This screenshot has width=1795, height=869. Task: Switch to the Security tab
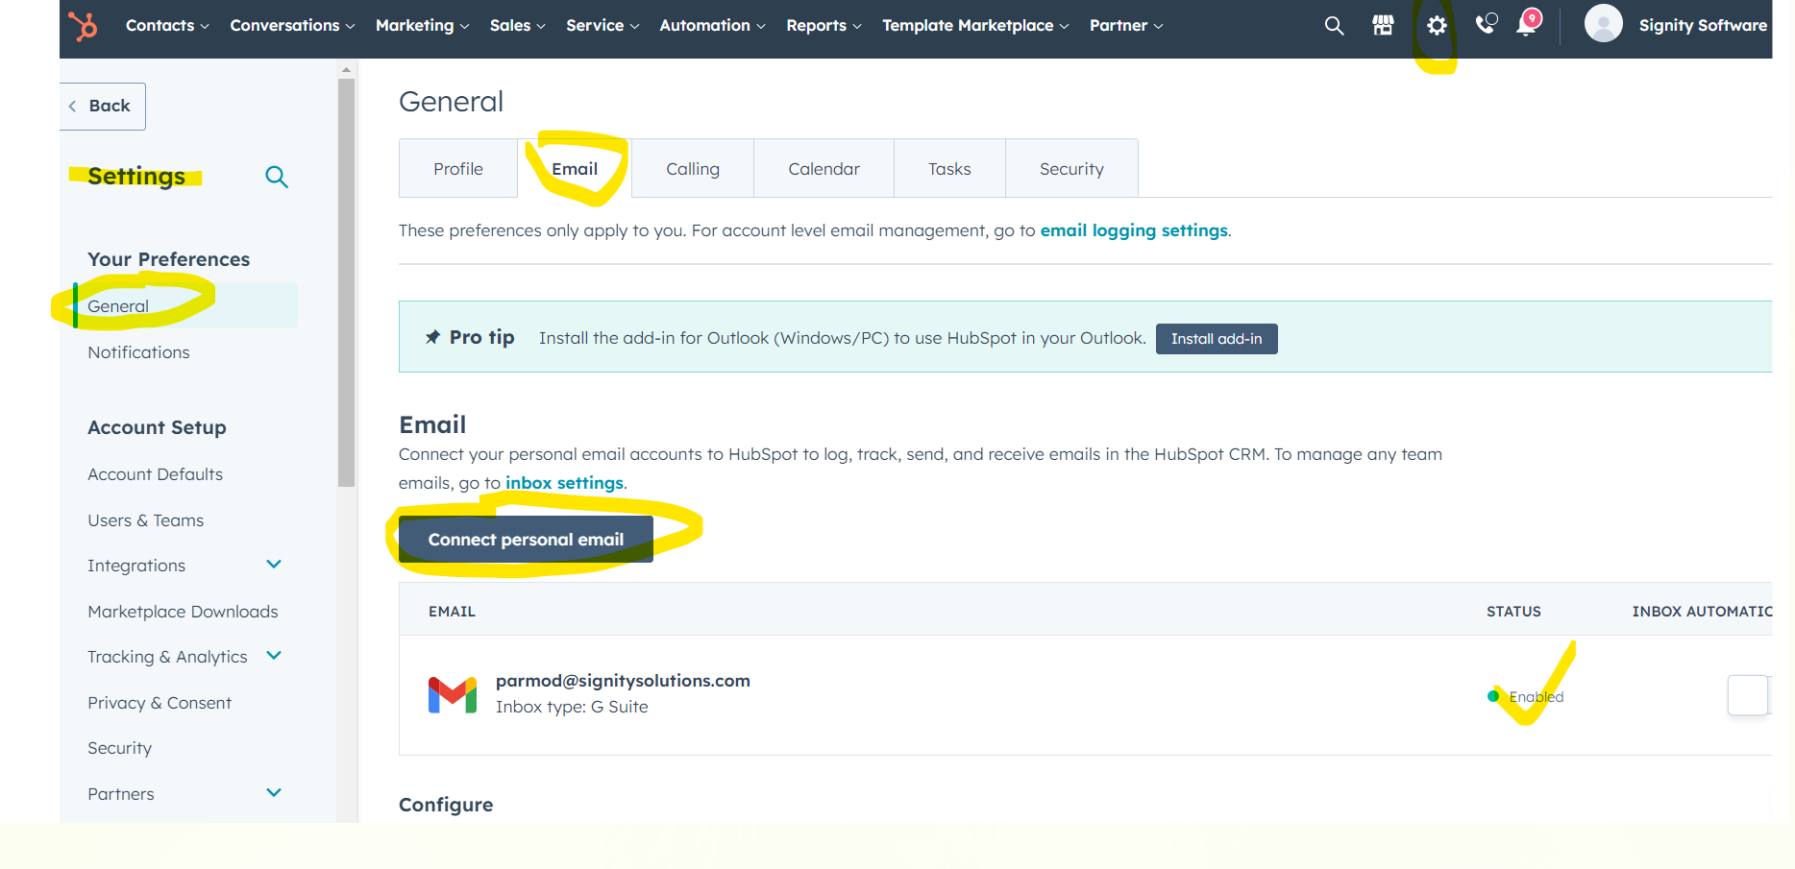click(x=1071, y=169)
